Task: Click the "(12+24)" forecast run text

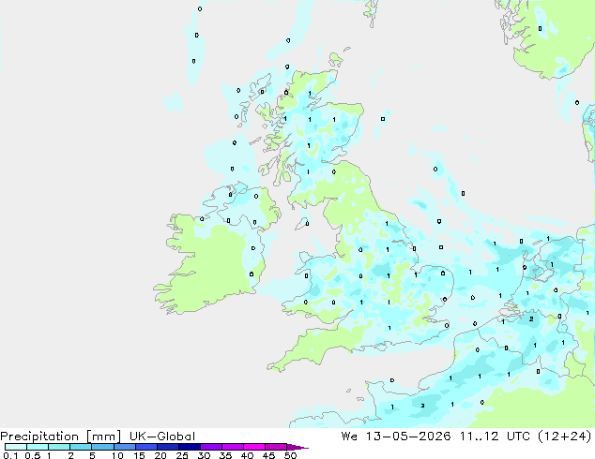Action: pos(565,437)
